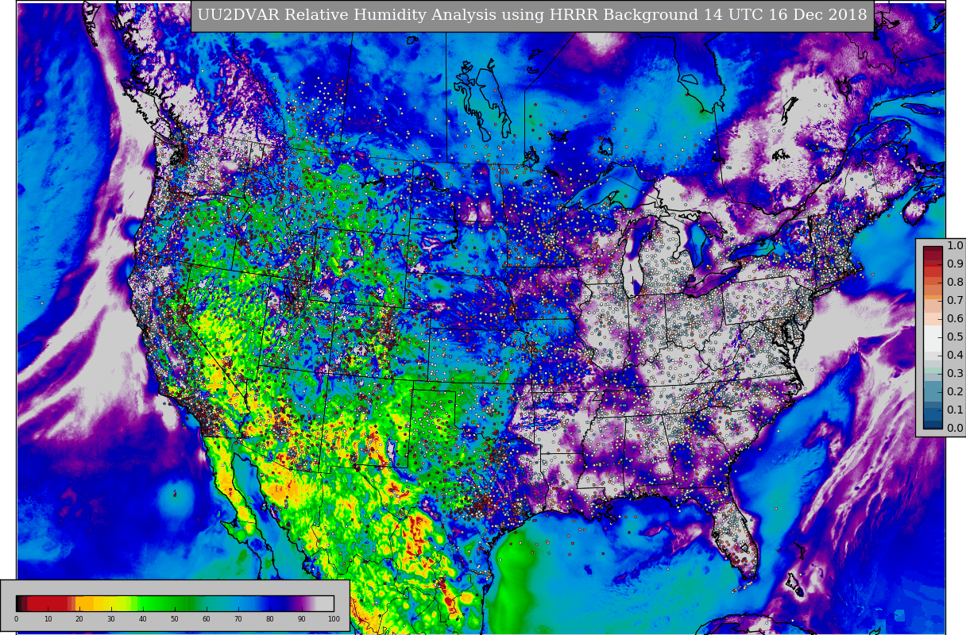Viewport: 966px width, 635px height.
Task: Click the 0.1 label on vertical colorbar
Action: (955, 410)
